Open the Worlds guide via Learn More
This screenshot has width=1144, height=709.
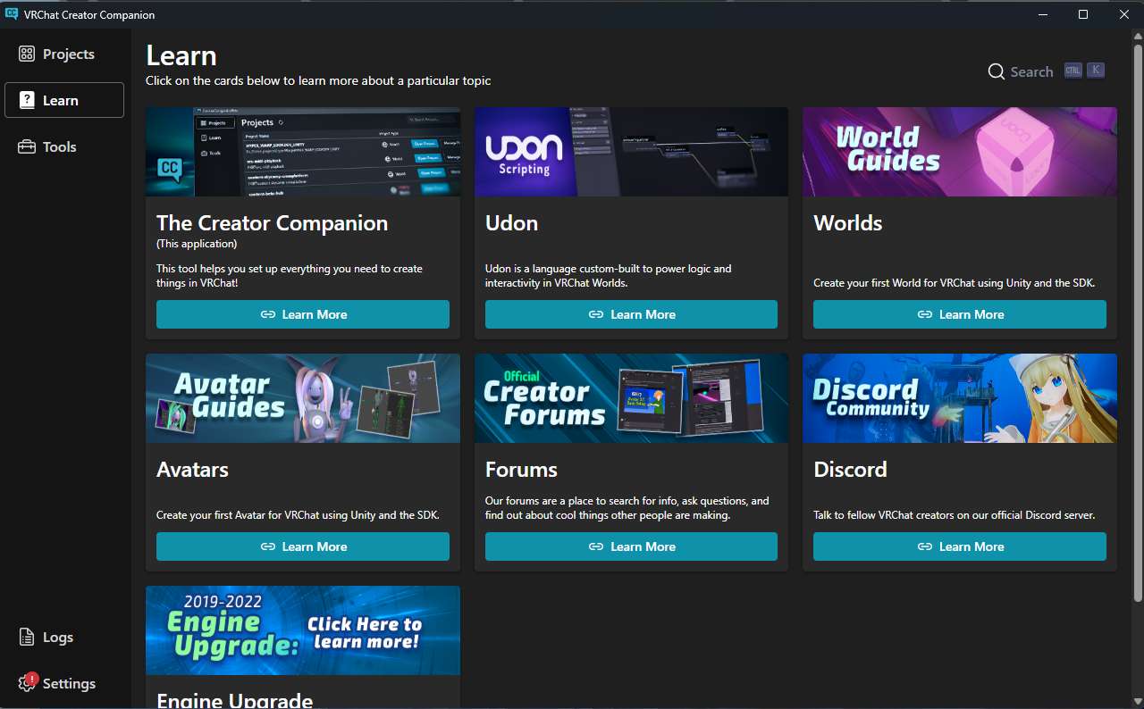point(959,314)
